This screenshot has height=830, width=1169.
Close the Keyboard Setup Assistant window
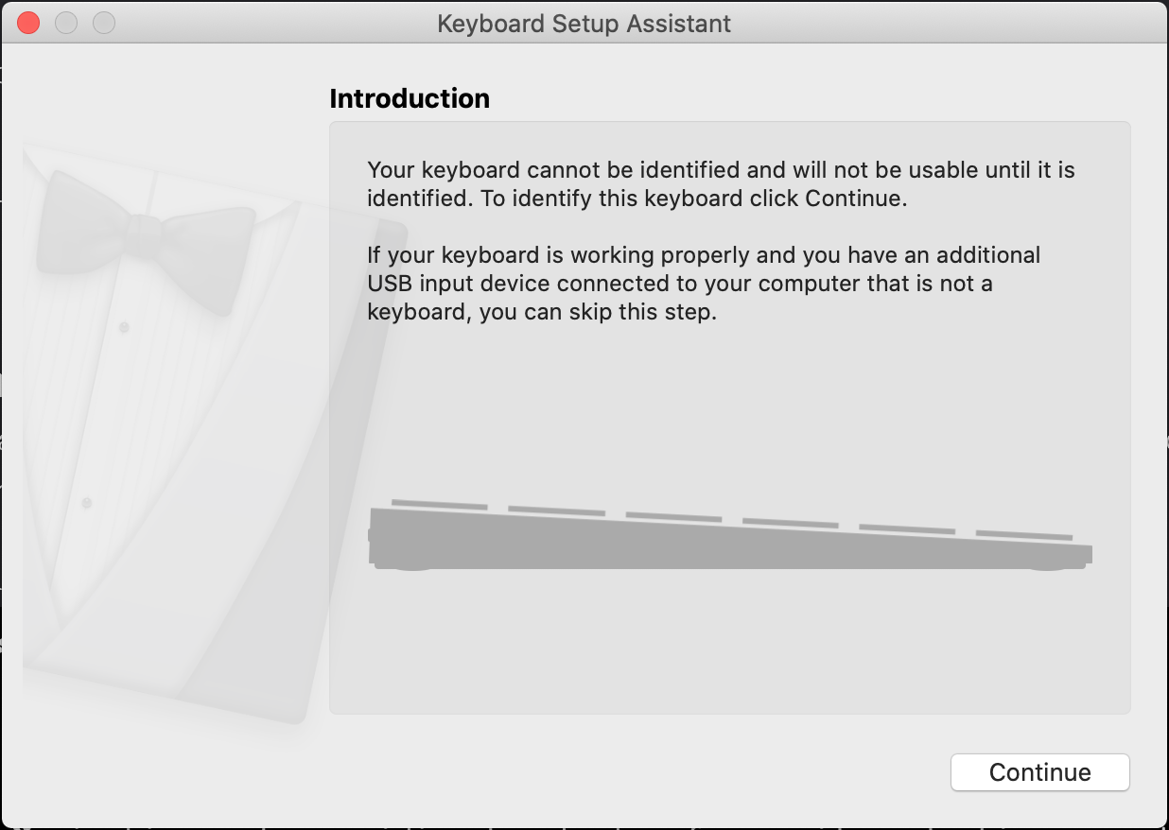(28, 23)
